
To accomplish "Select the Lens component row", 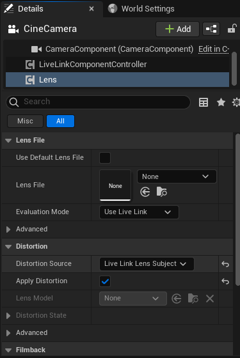I will (117, 80).
